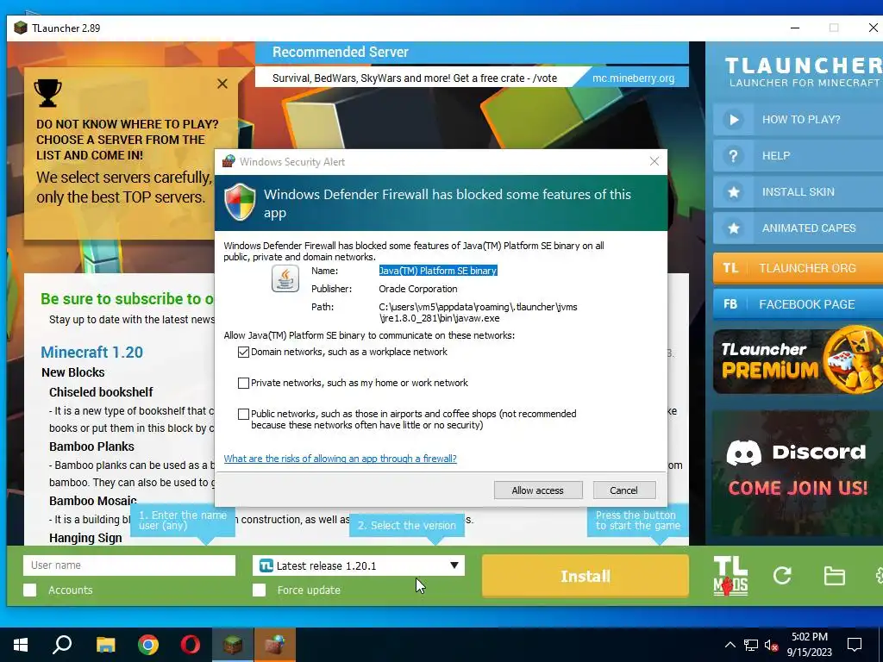Click the javaw.exe path text
Image resolution: width=883 pixels, height=662 pixels.
(x=478, y=312)
